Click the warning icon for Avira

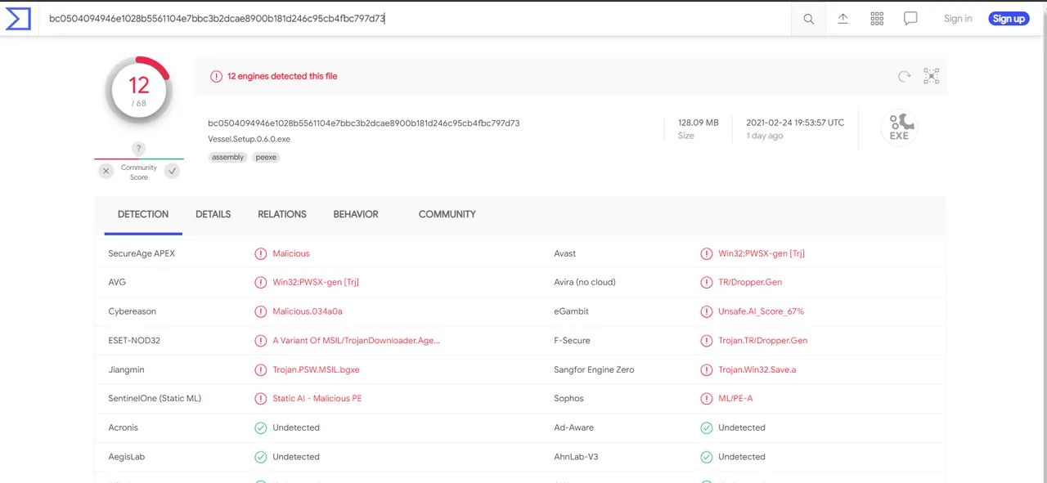707,282
